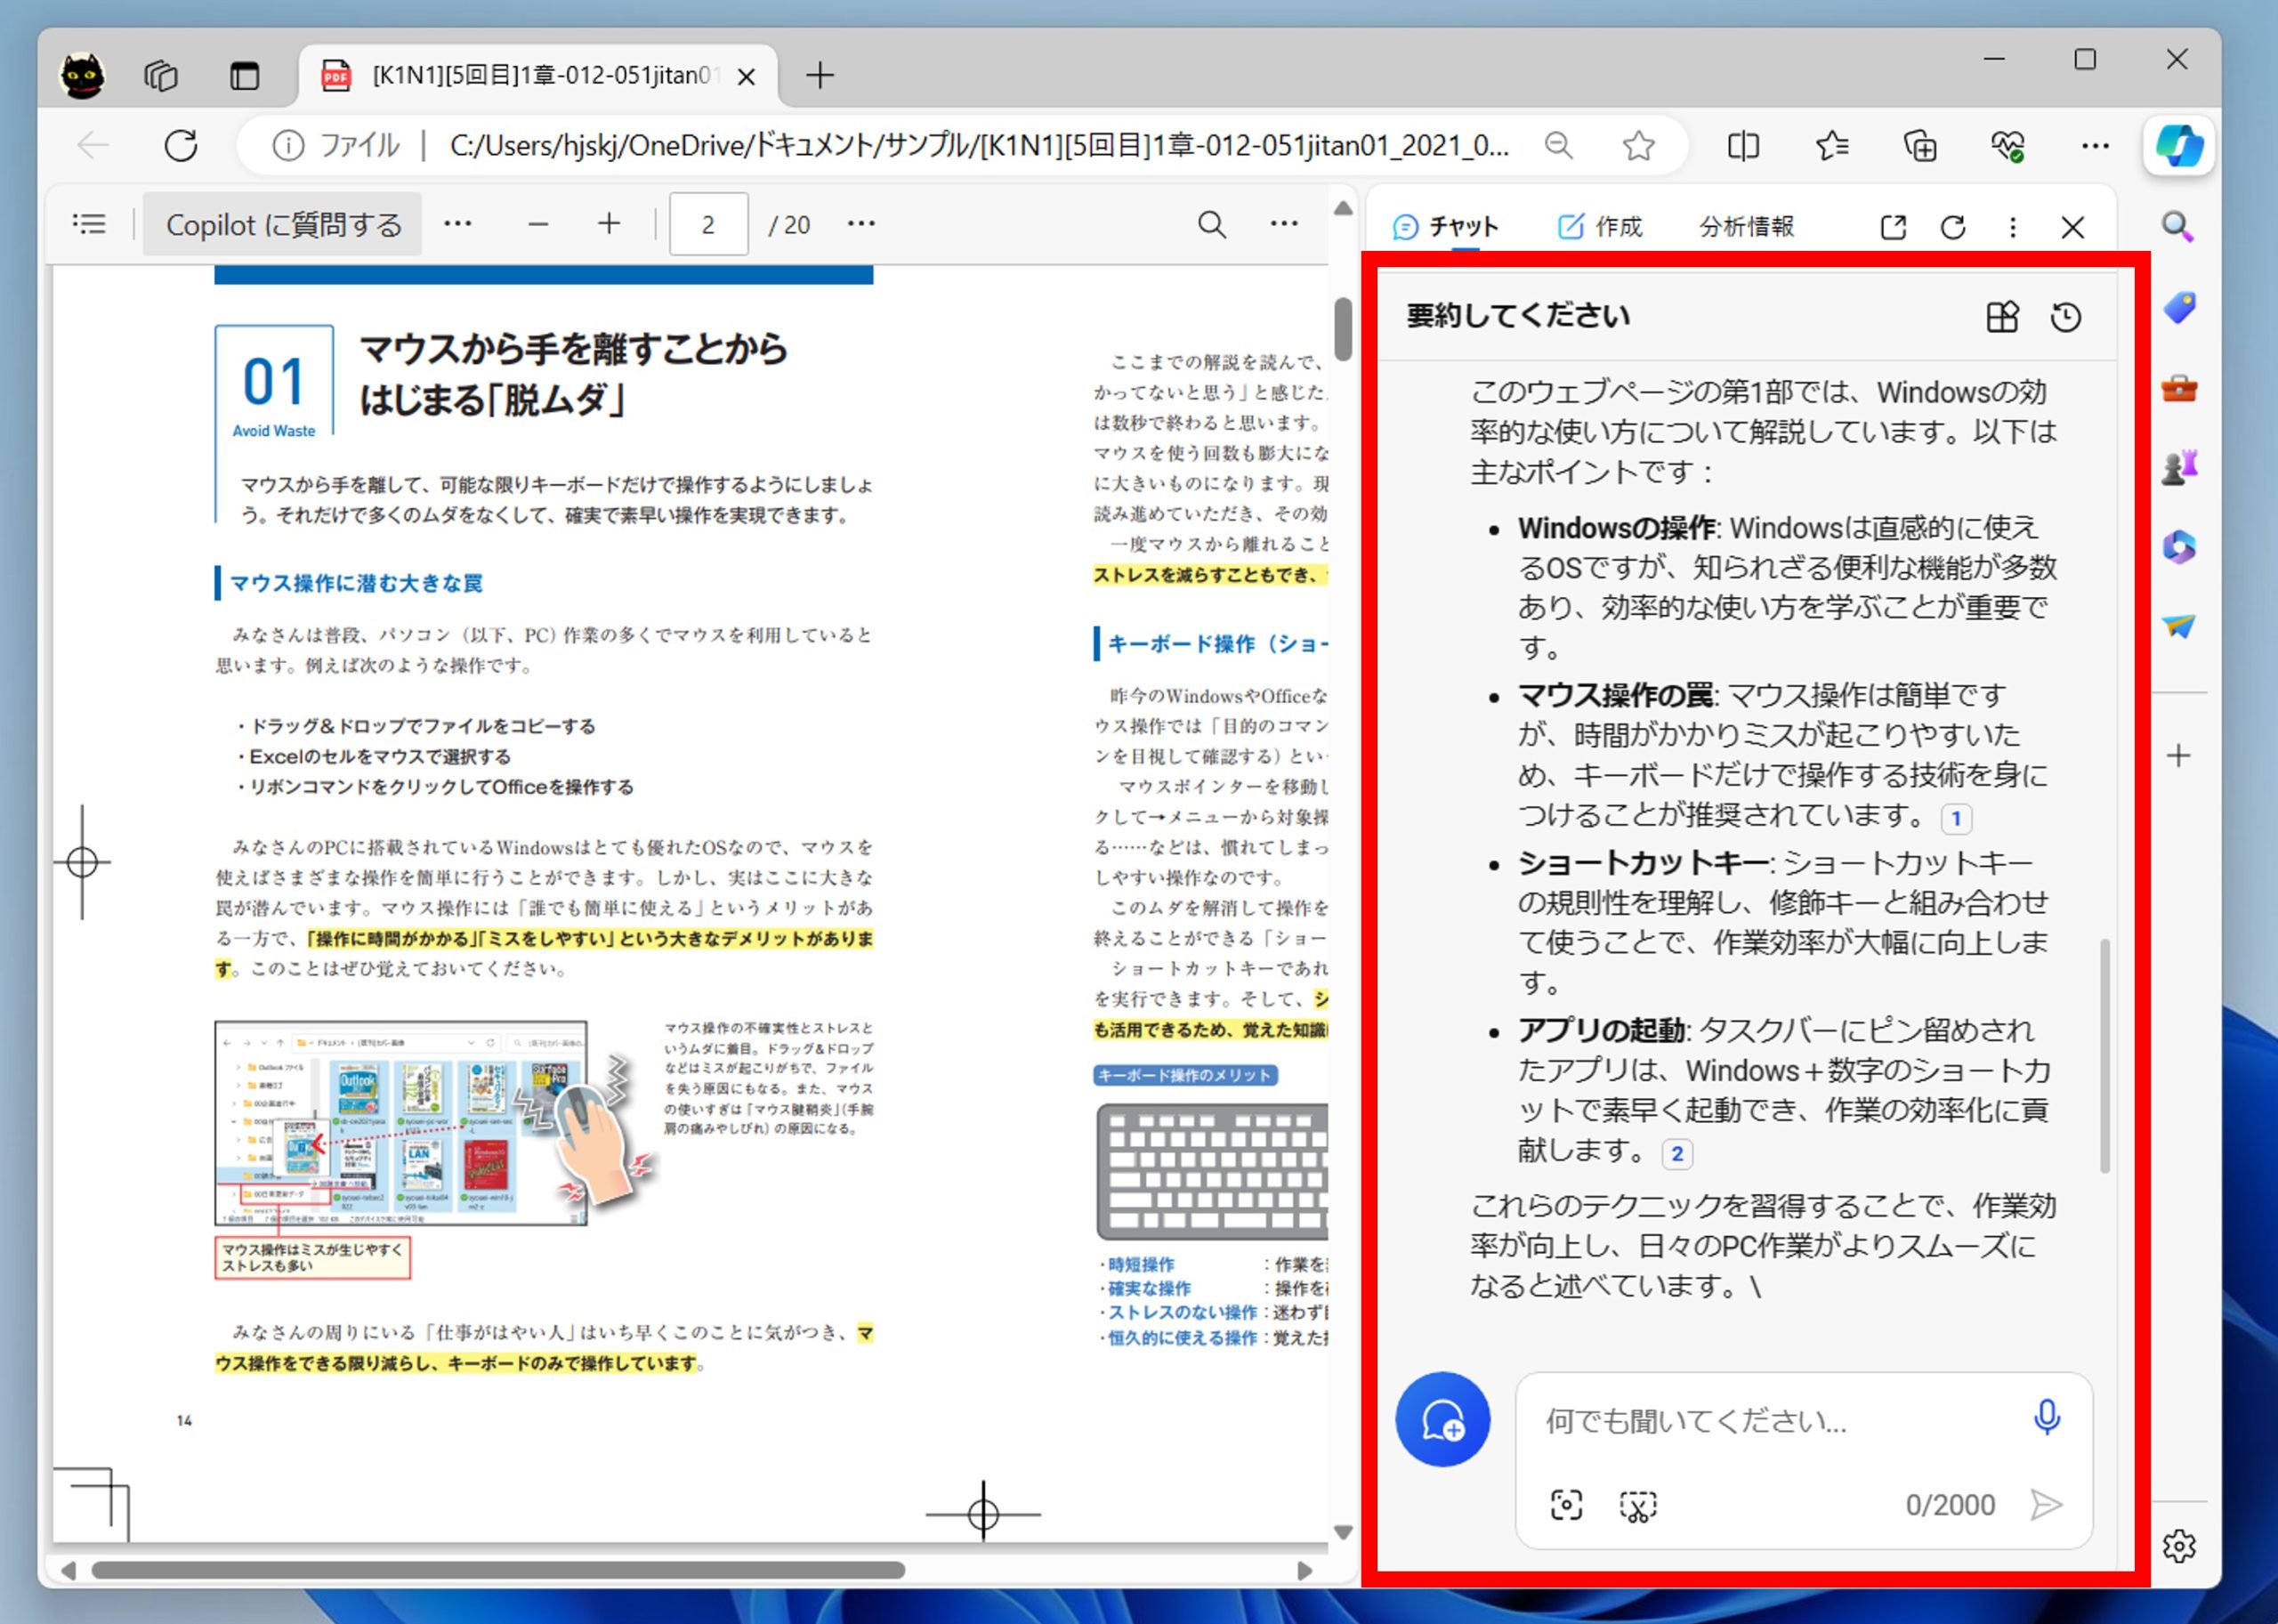2278x1624 pixels.
Task: Start a new topic with the blue button
Action: pyautogui.click(x=1443, y=1419)
